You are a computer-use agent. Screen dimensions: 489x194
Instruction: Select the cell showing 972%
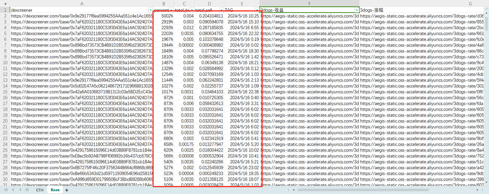pos(164,97)
